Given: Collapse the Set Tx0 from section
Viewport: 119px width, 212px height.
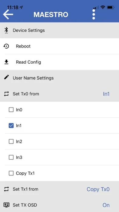Looking at the screenshot, I should point(59,94).
